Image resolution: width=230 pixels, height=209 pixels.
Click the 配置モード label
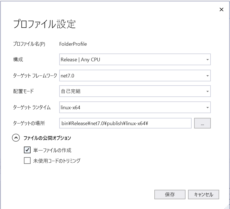(23, 91)
